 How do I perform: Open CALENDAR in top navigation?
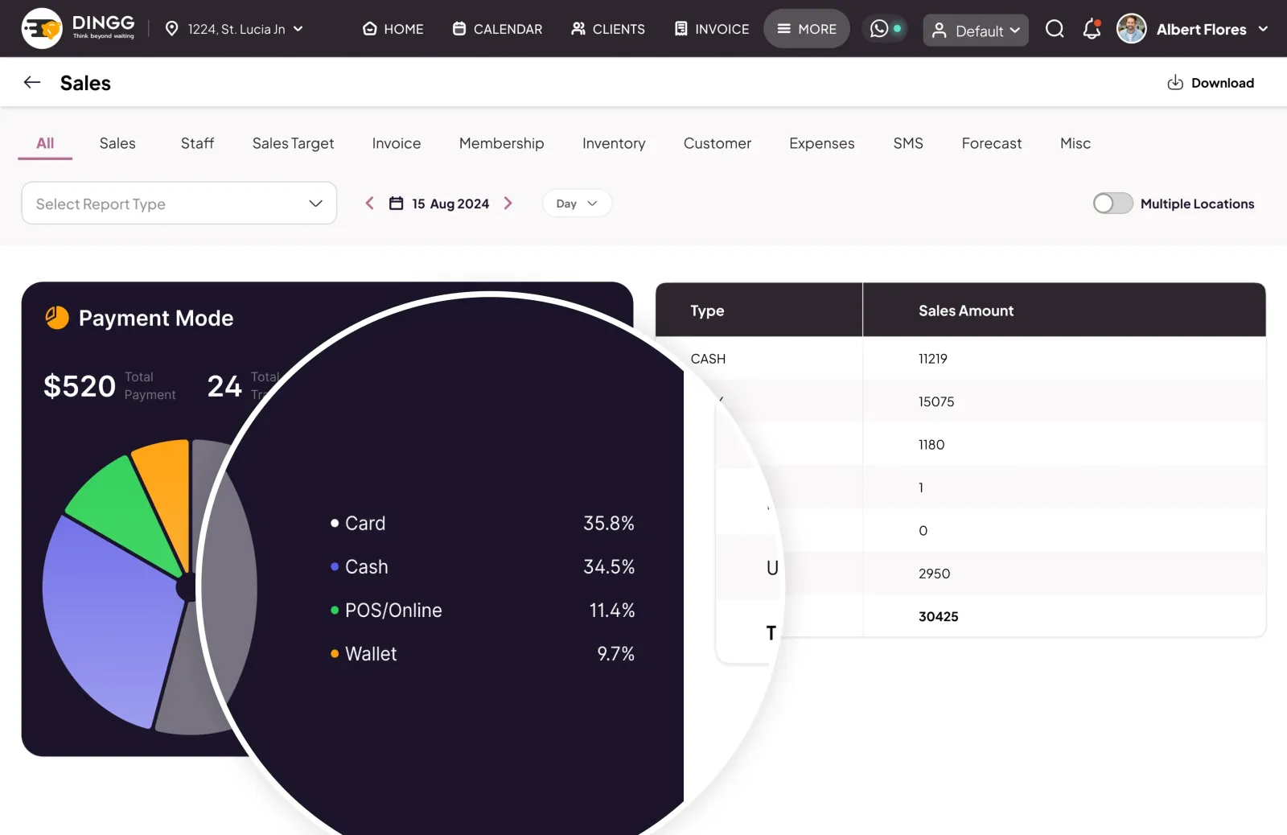click(497, 29)
